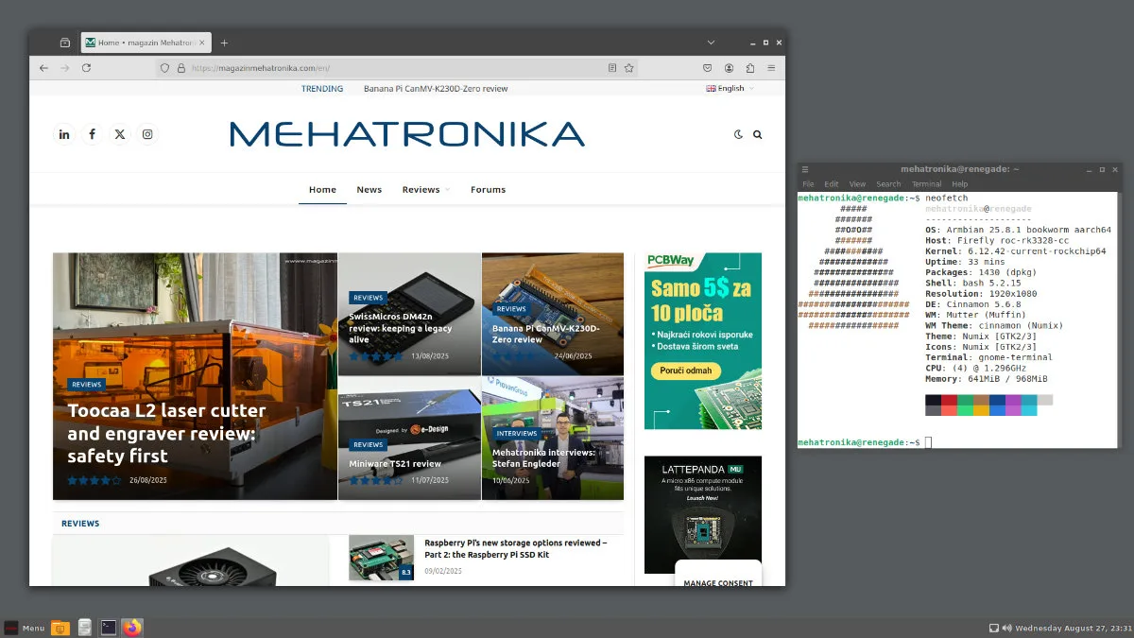This screenshot has height=638, width=1134.
Task: Open the Home nav item
Action: click(x=322, y=190)
